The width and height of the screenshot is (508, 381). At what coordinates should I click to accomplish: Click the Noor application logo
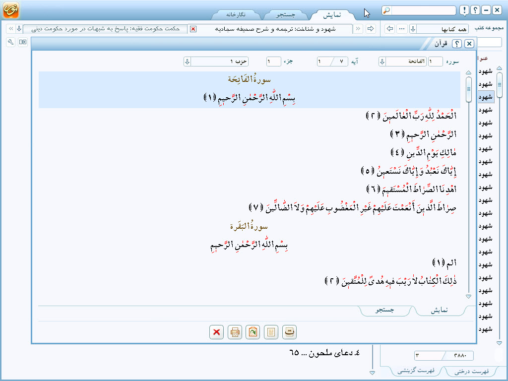pos(10,10)
